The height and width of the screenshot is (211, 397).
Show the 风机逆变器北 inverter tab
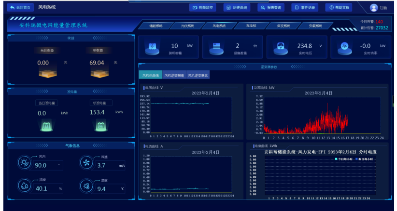198,75
